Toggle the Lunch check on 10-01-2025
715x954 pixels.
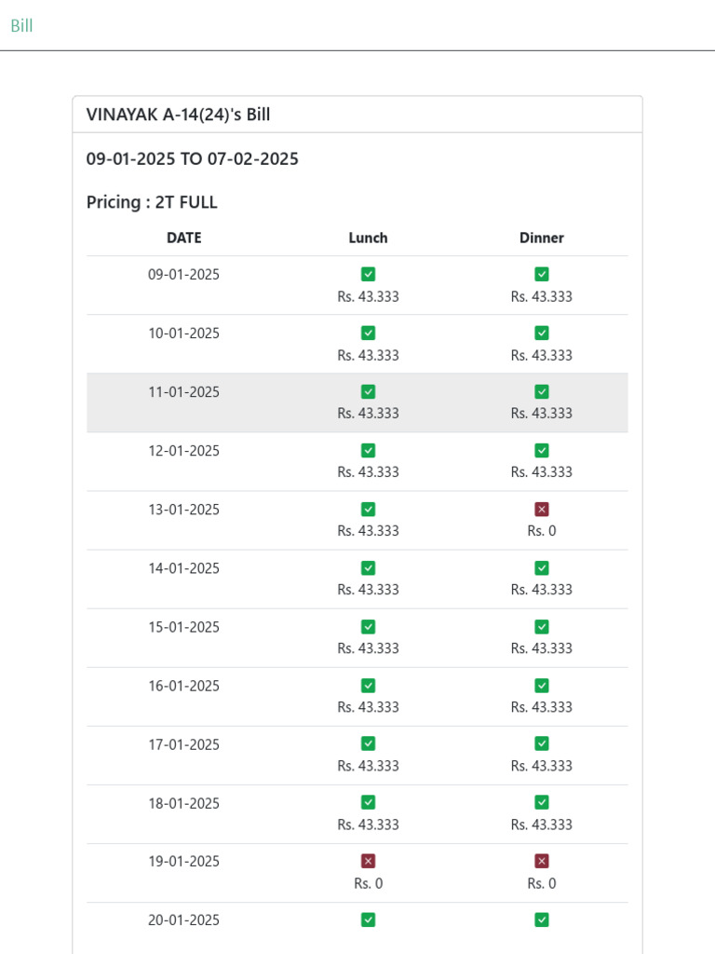[x=369, y=333]
